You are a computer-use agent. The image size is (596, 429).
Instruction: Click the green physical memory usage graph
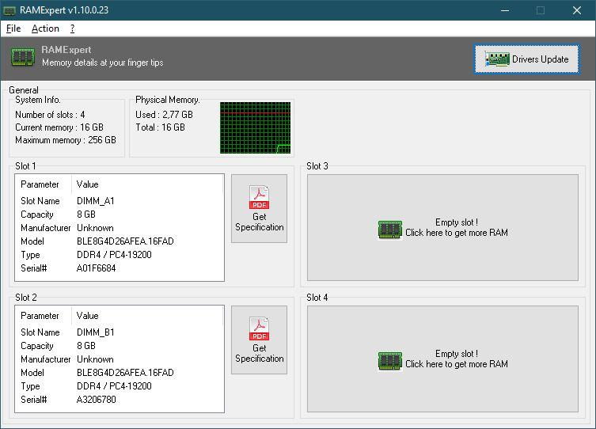pyautogui.click(x=255, y=127)
